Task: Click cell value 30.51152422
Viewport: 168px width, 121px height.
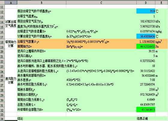Action: tap(148, 71)
